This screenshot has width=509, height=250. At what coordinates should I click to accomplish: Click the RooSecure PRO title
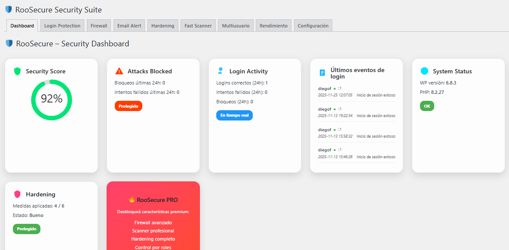[x=157, y=200]
